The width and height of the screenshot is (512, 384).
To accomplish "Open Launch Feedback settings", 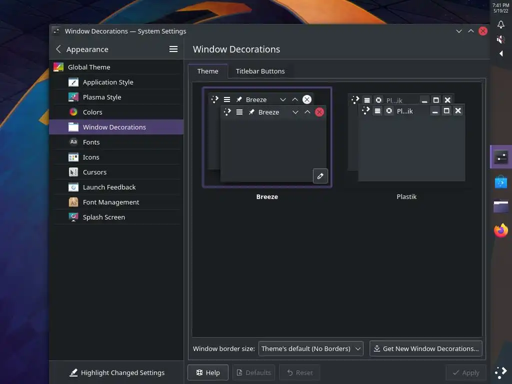I will (x=116, y=187).
